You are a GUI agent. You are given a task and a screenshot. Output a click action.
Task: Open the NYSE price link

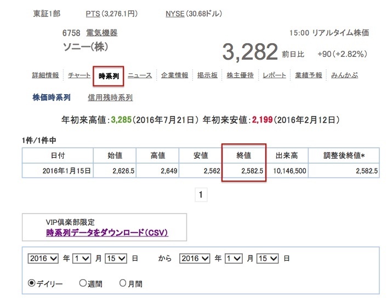(x=175, y=14)
